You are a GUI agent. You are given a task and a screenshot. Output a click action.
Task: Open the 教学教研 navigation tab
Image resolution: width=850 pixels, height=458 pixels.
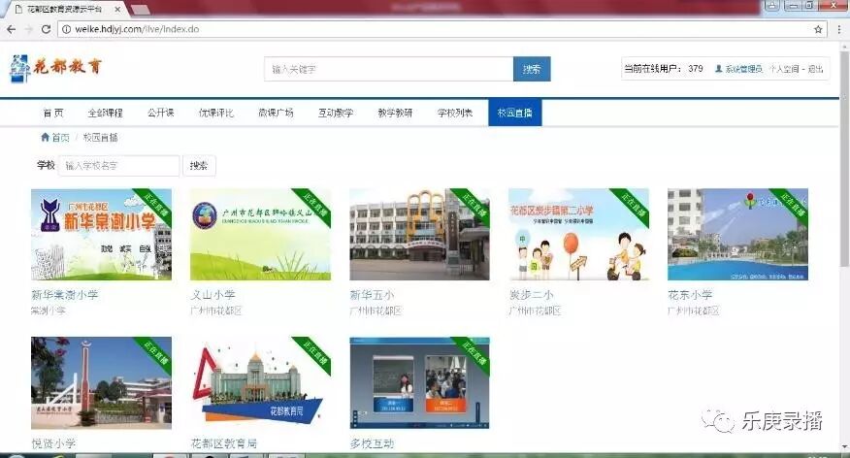coord(395,113)
